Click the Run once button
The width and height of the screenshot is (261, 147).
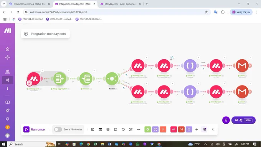pyautogui.click(x=34, y=129)
